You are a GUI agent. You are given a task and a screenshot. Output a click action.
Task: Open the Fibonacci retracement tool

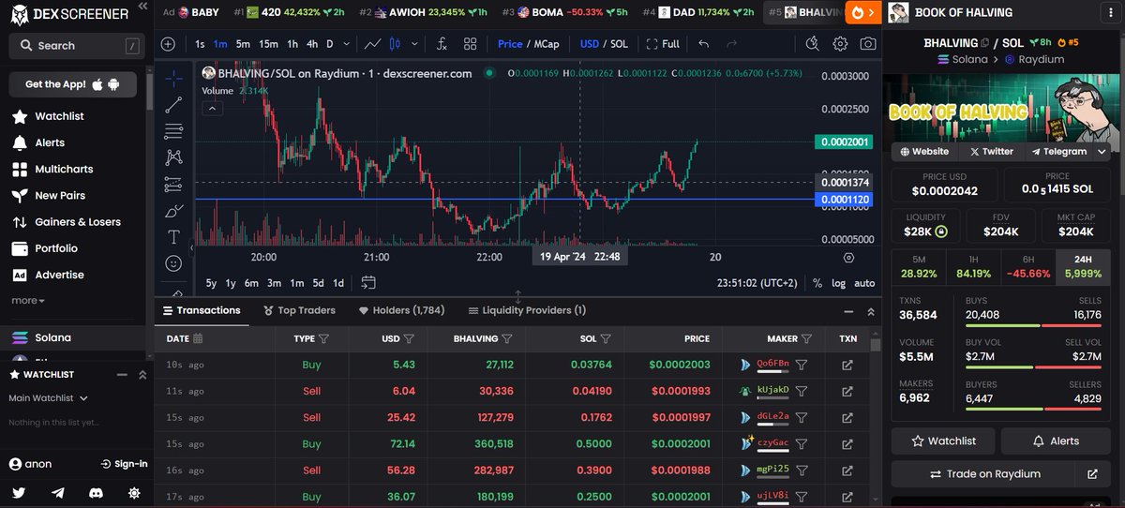[x=173, y=131]
